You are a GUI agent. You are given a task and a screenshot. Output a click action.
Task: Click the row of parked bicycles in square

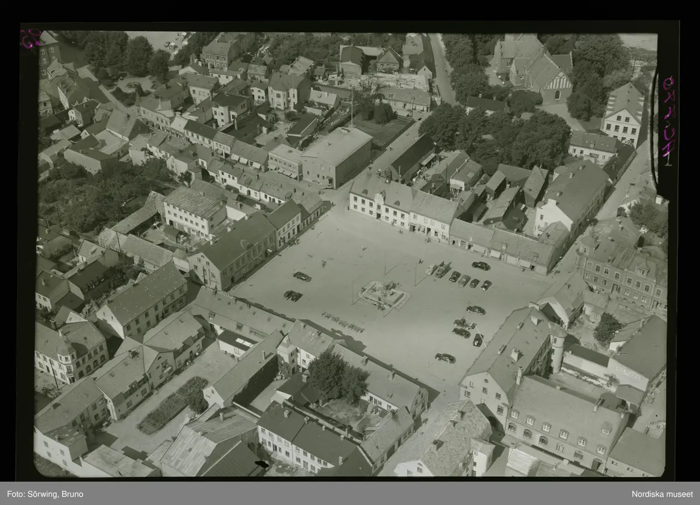(342, 321)
